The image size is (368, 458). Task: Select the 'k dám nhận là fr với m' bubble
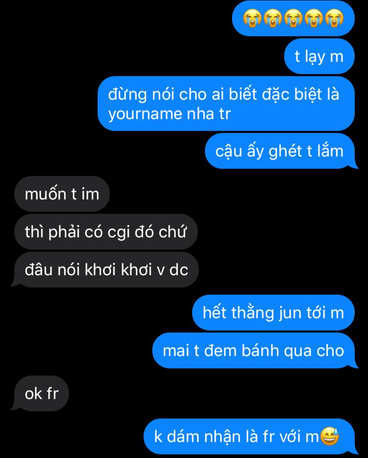pos(251,437)
